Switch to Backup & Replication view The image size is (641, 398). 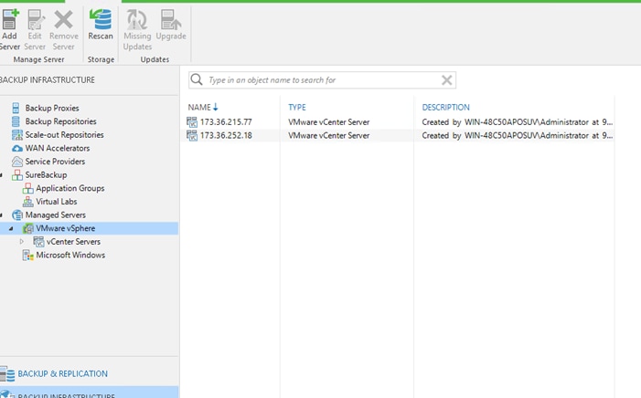62,374
